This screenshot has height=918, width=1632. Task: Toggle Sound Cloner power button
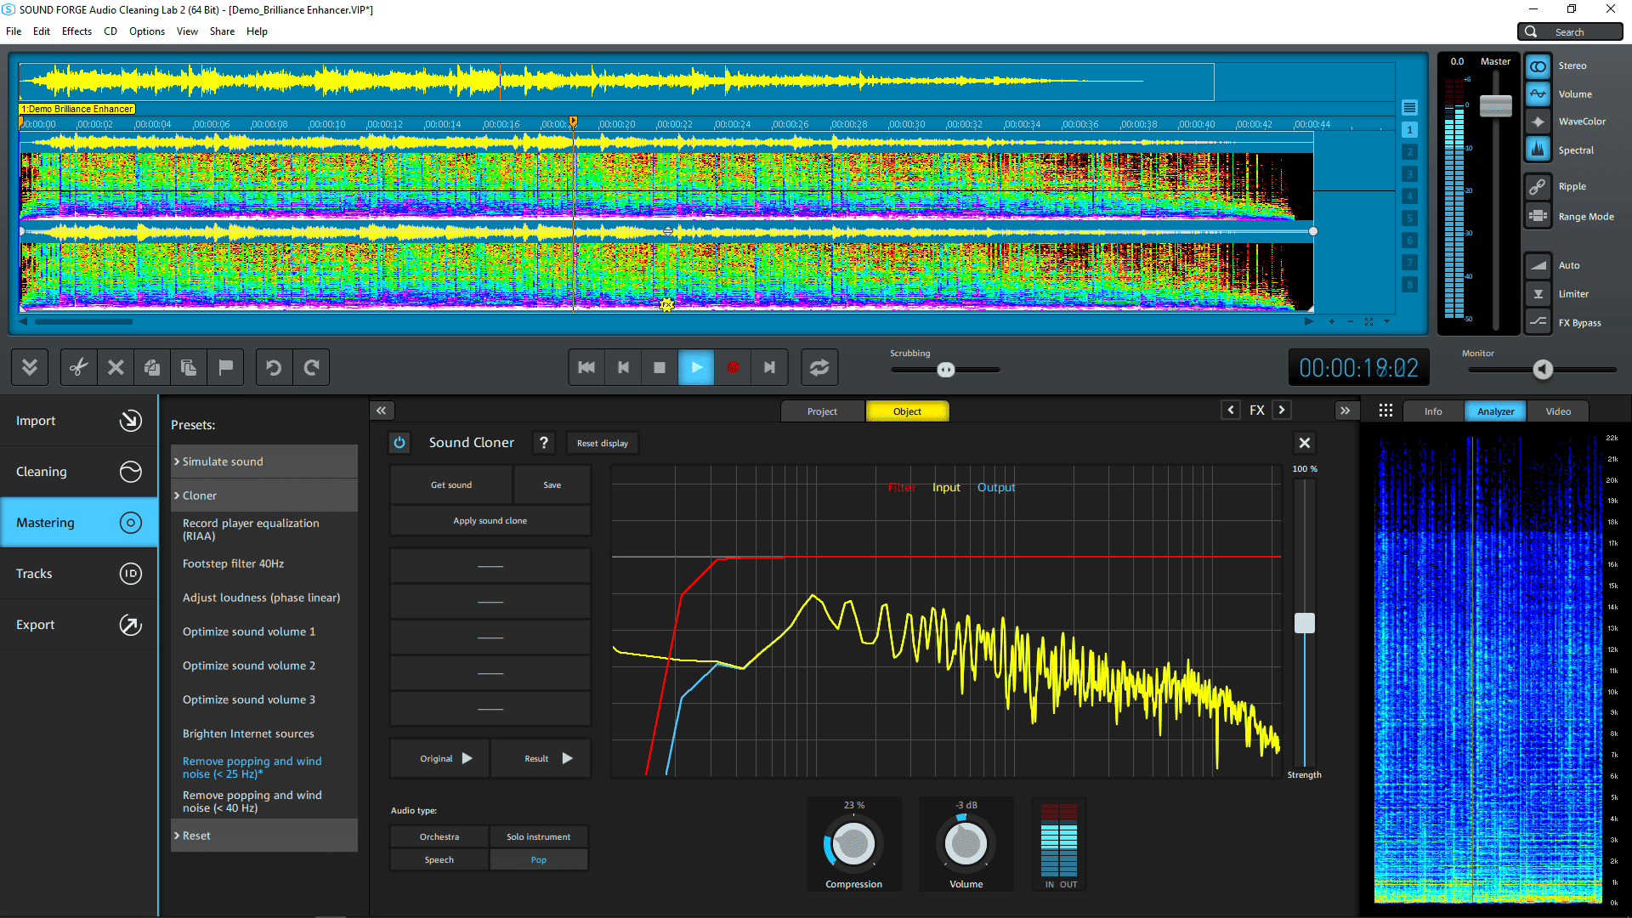399,443
